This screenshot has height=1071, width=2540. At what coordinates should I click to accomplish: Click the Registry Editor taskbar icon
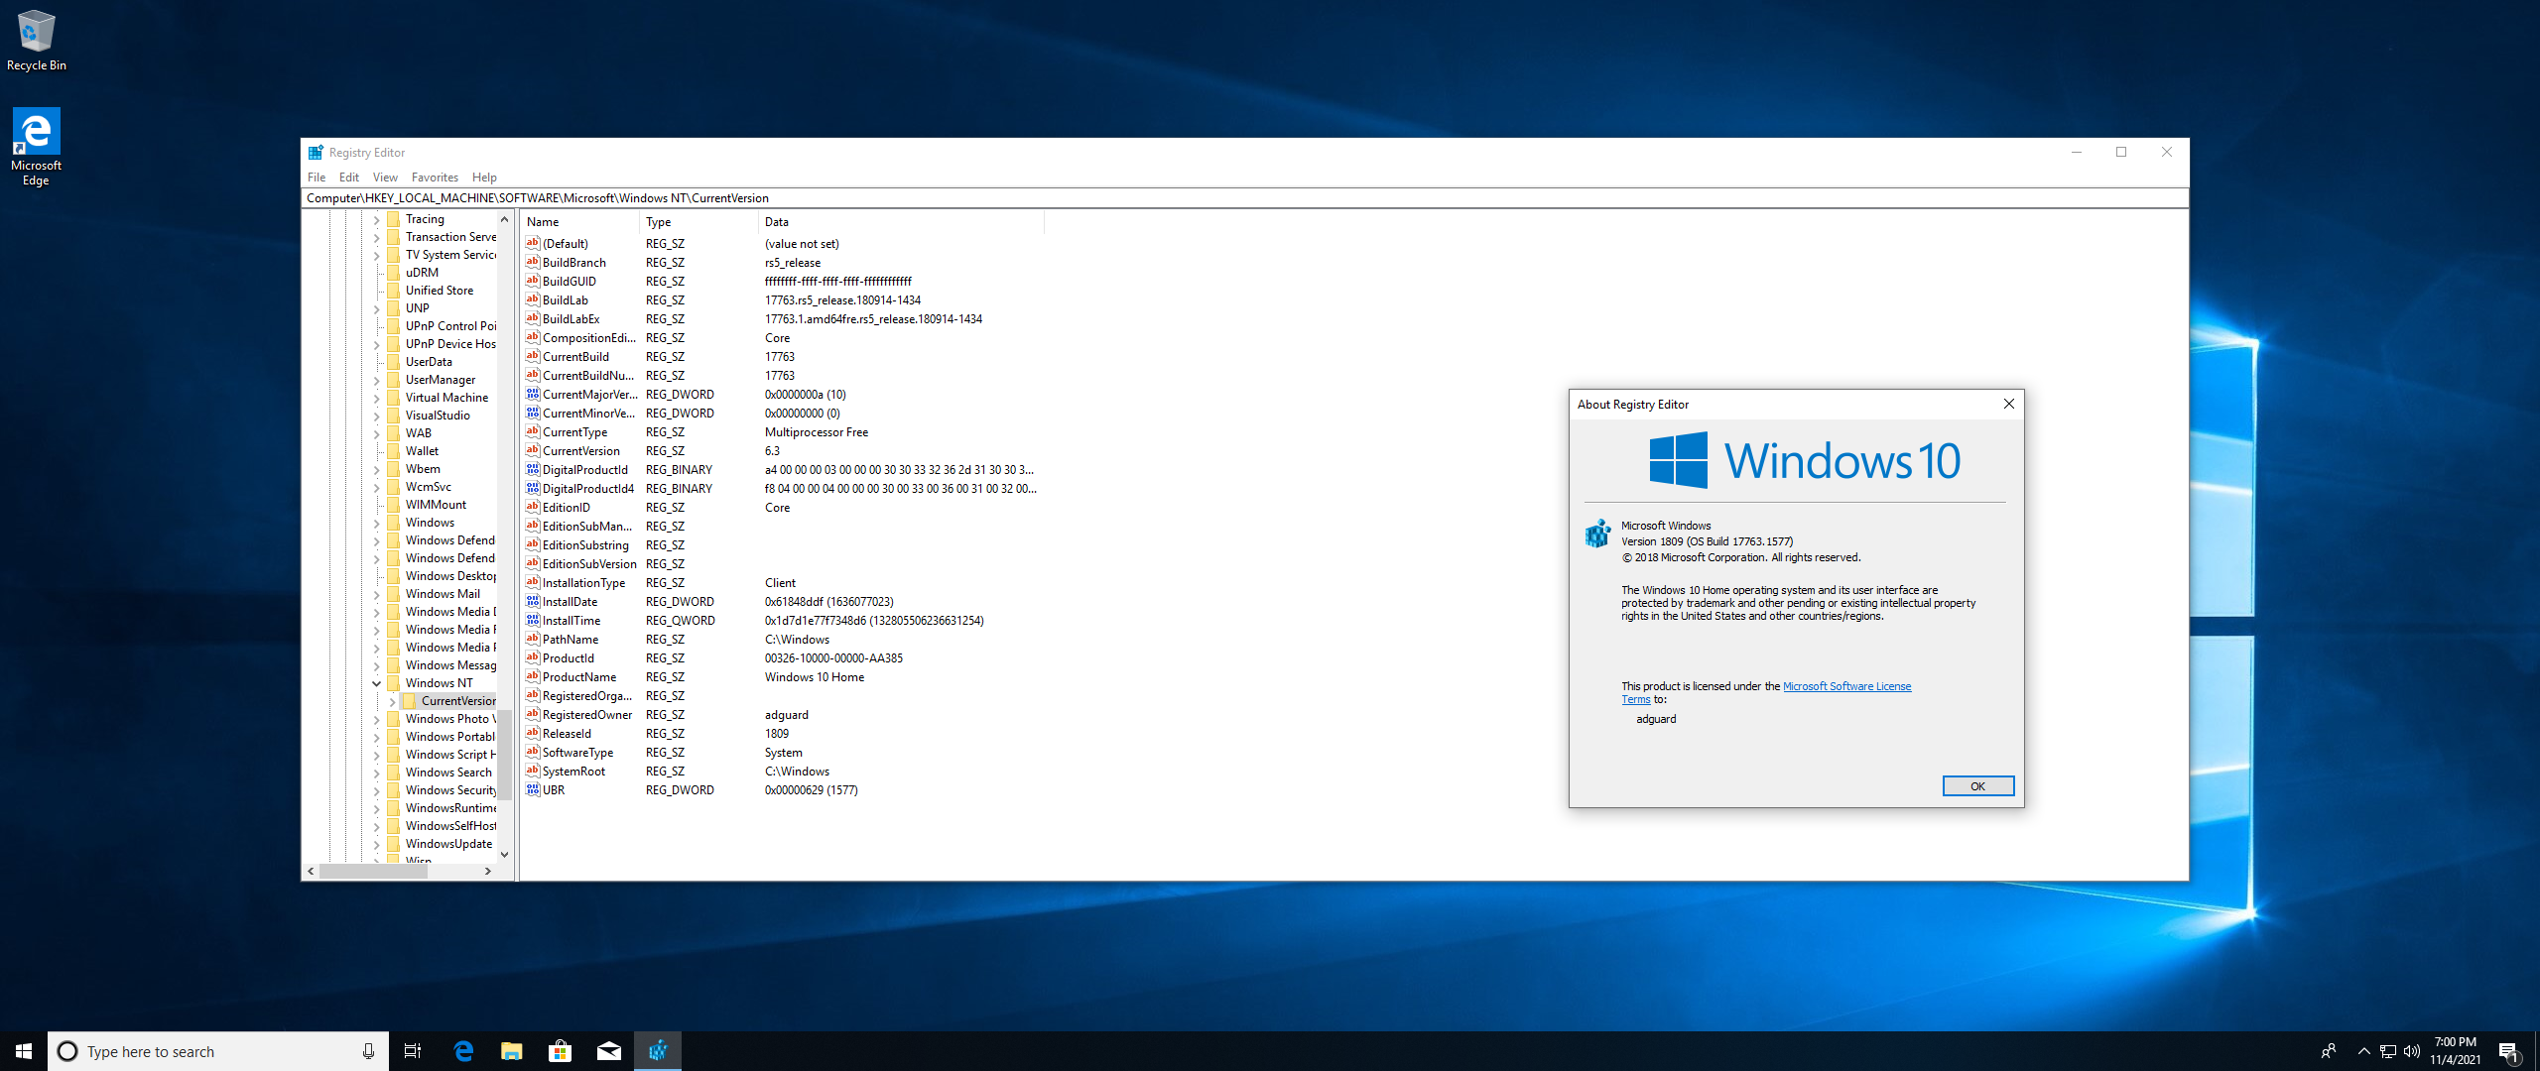coord(658,1051)
